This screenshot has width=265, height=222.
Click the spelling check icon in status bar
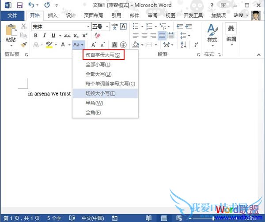click(72, 218)
